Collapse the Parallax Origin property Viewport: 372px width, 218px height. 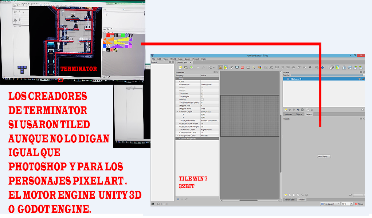[177, 112]
